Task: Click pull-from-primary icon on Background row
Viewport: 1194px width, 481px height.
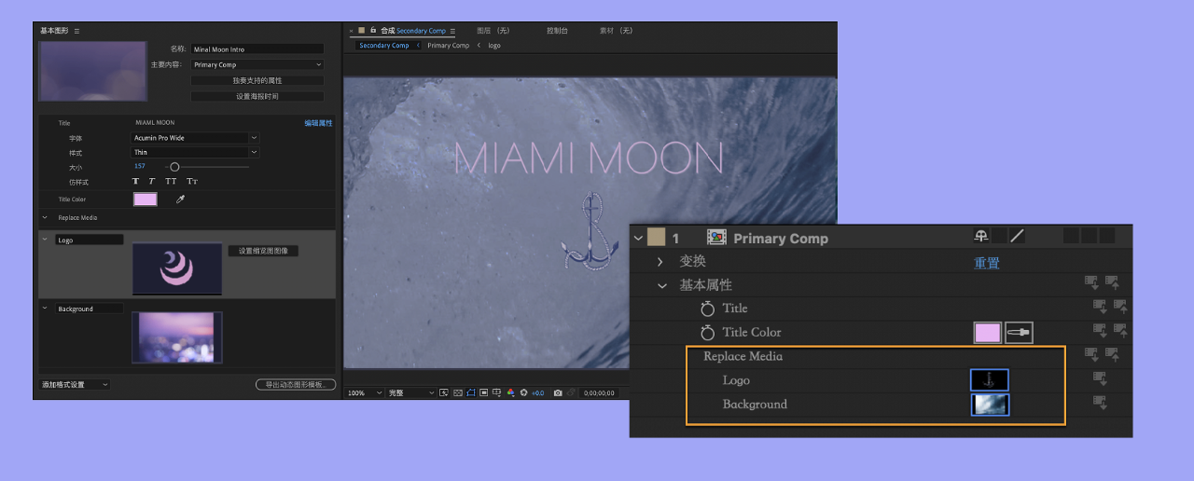Action: [1100, 403]
